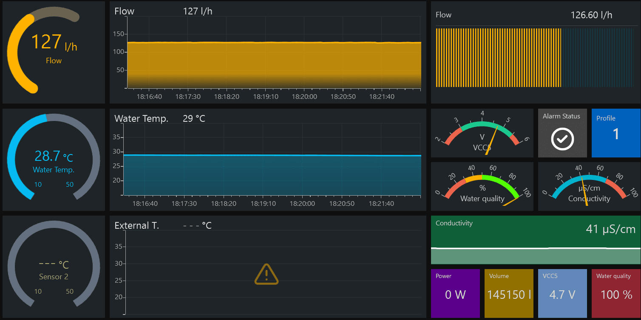Click the warning triangle in External T. chart
Screen dimensions: 641x320
click(x=267, y=274)
